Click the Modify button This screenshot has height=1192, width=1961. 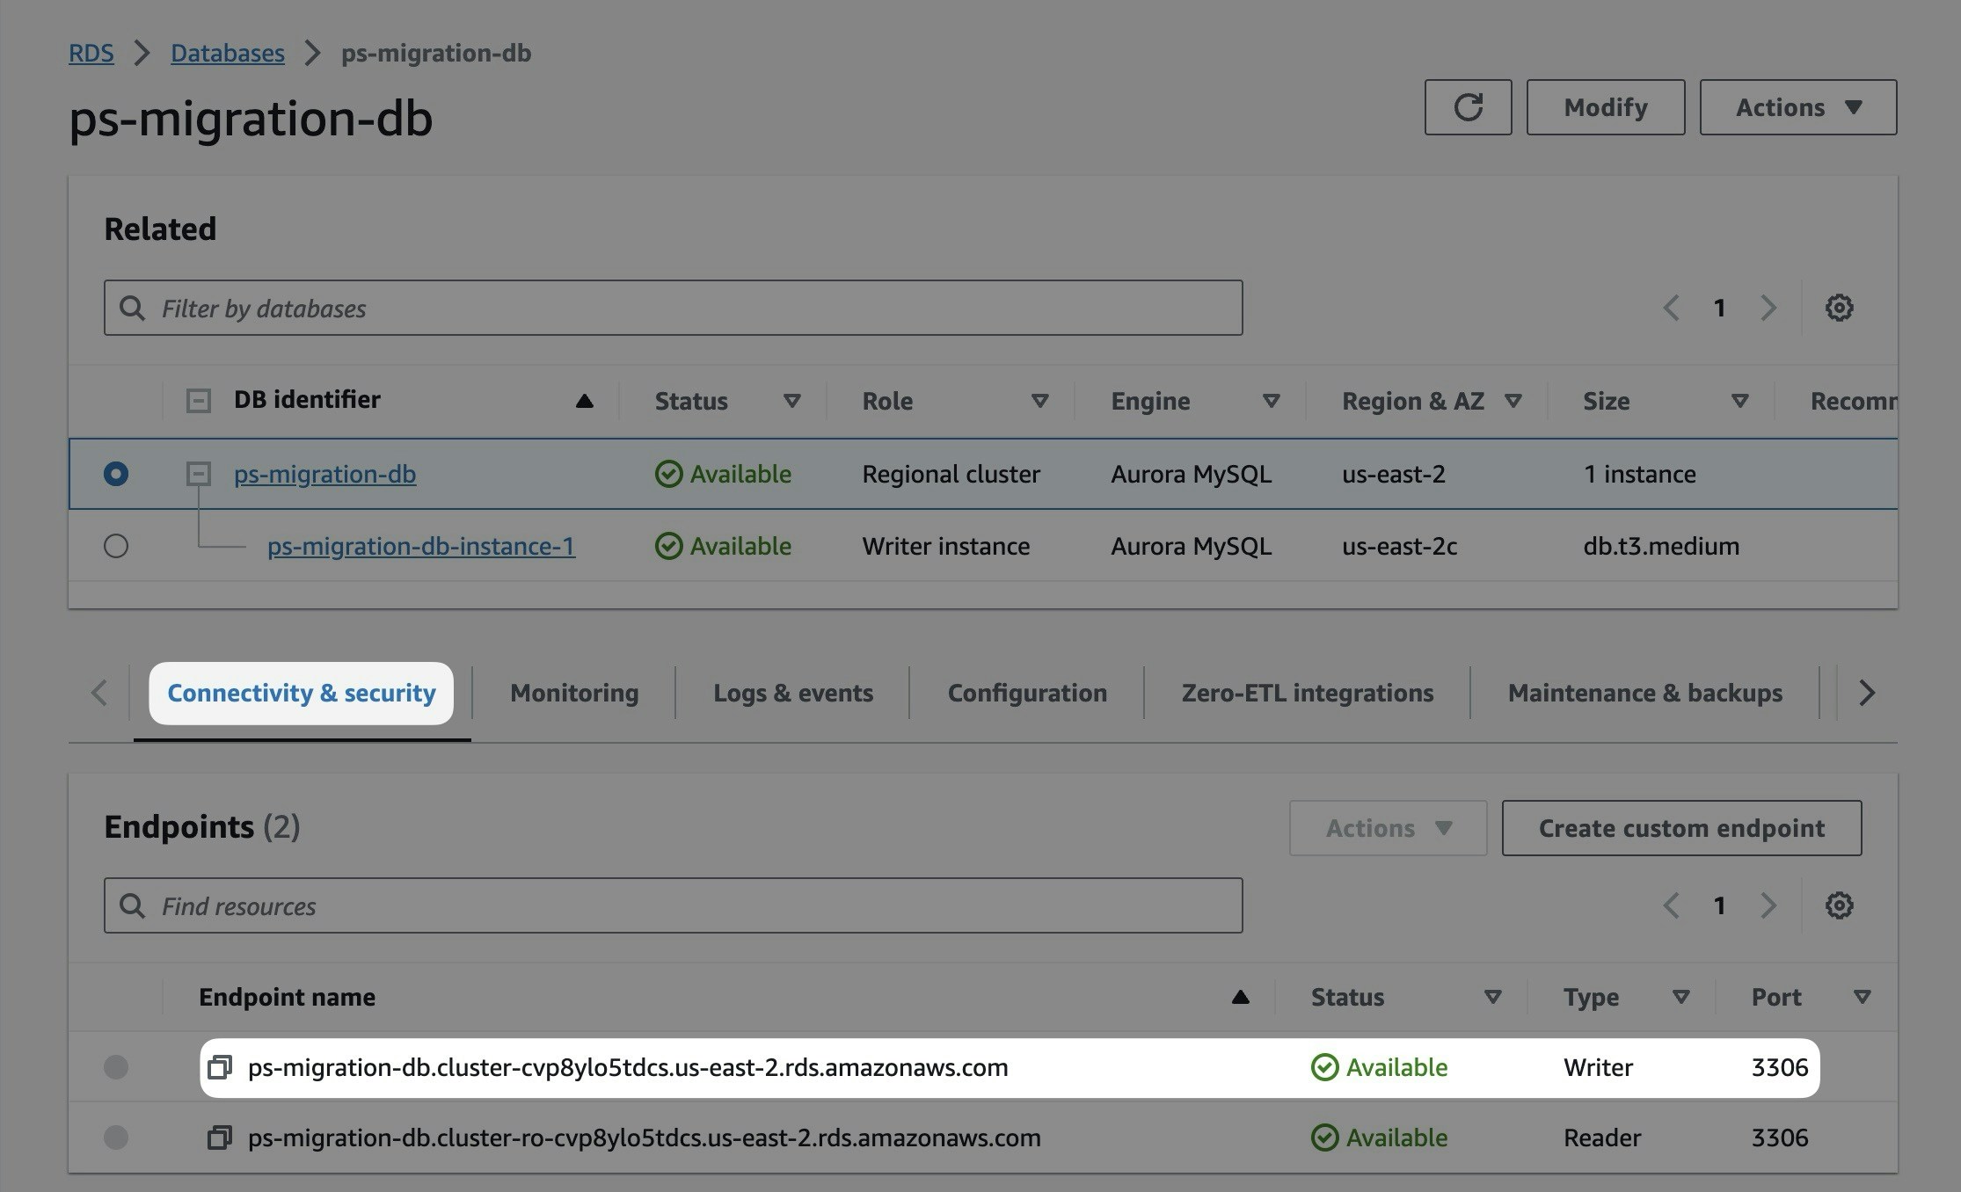point(1606,107)
